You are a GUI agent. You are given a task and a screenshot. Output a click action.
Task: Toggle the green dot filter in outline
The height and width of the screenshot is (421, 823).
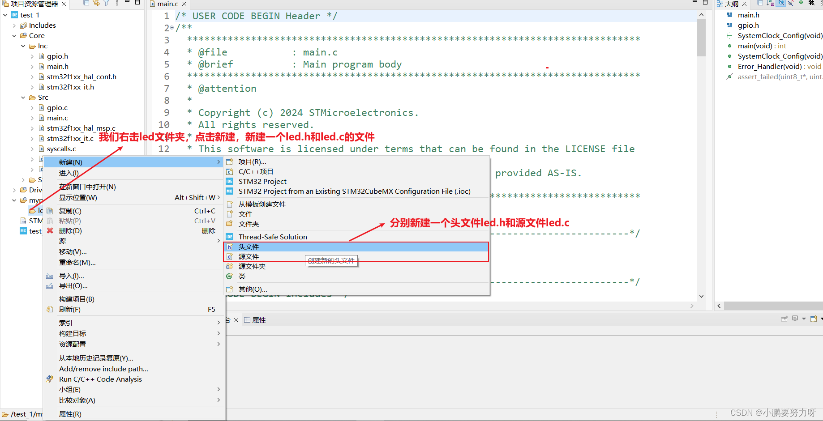(801, 3)
